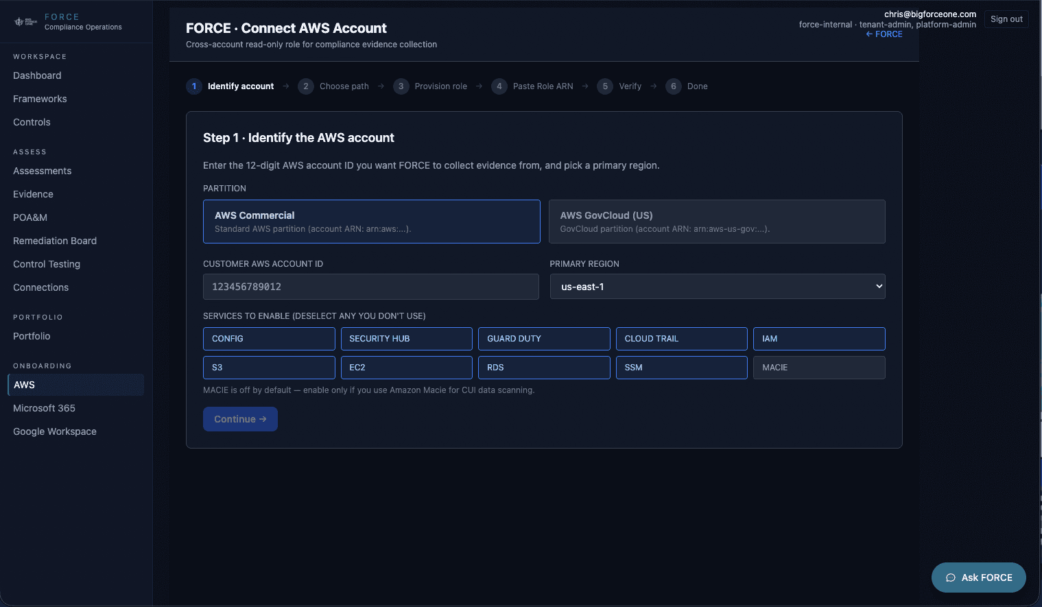Choose AWS Commercial partition
Image resolution: width=1042 pixels, height=607 pixels.
coord(372,222)
